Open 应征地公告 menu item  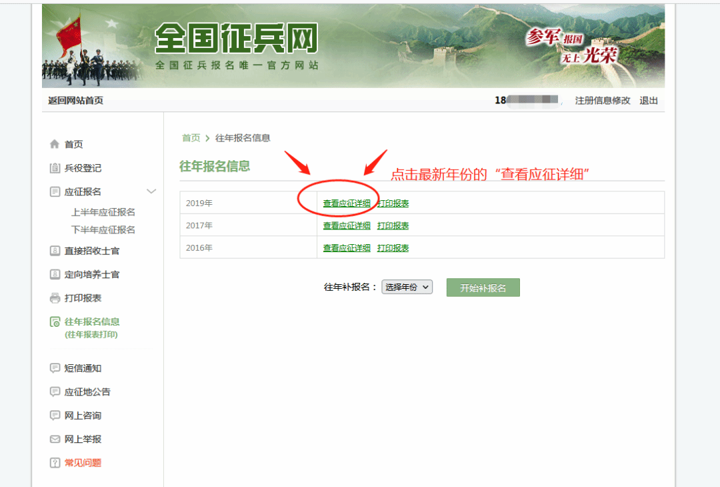tap(87, 392)
